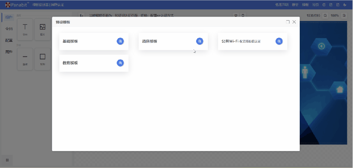Click the clear/eraser icon at header end
353x168 pixels.
[x=345, y=5]
